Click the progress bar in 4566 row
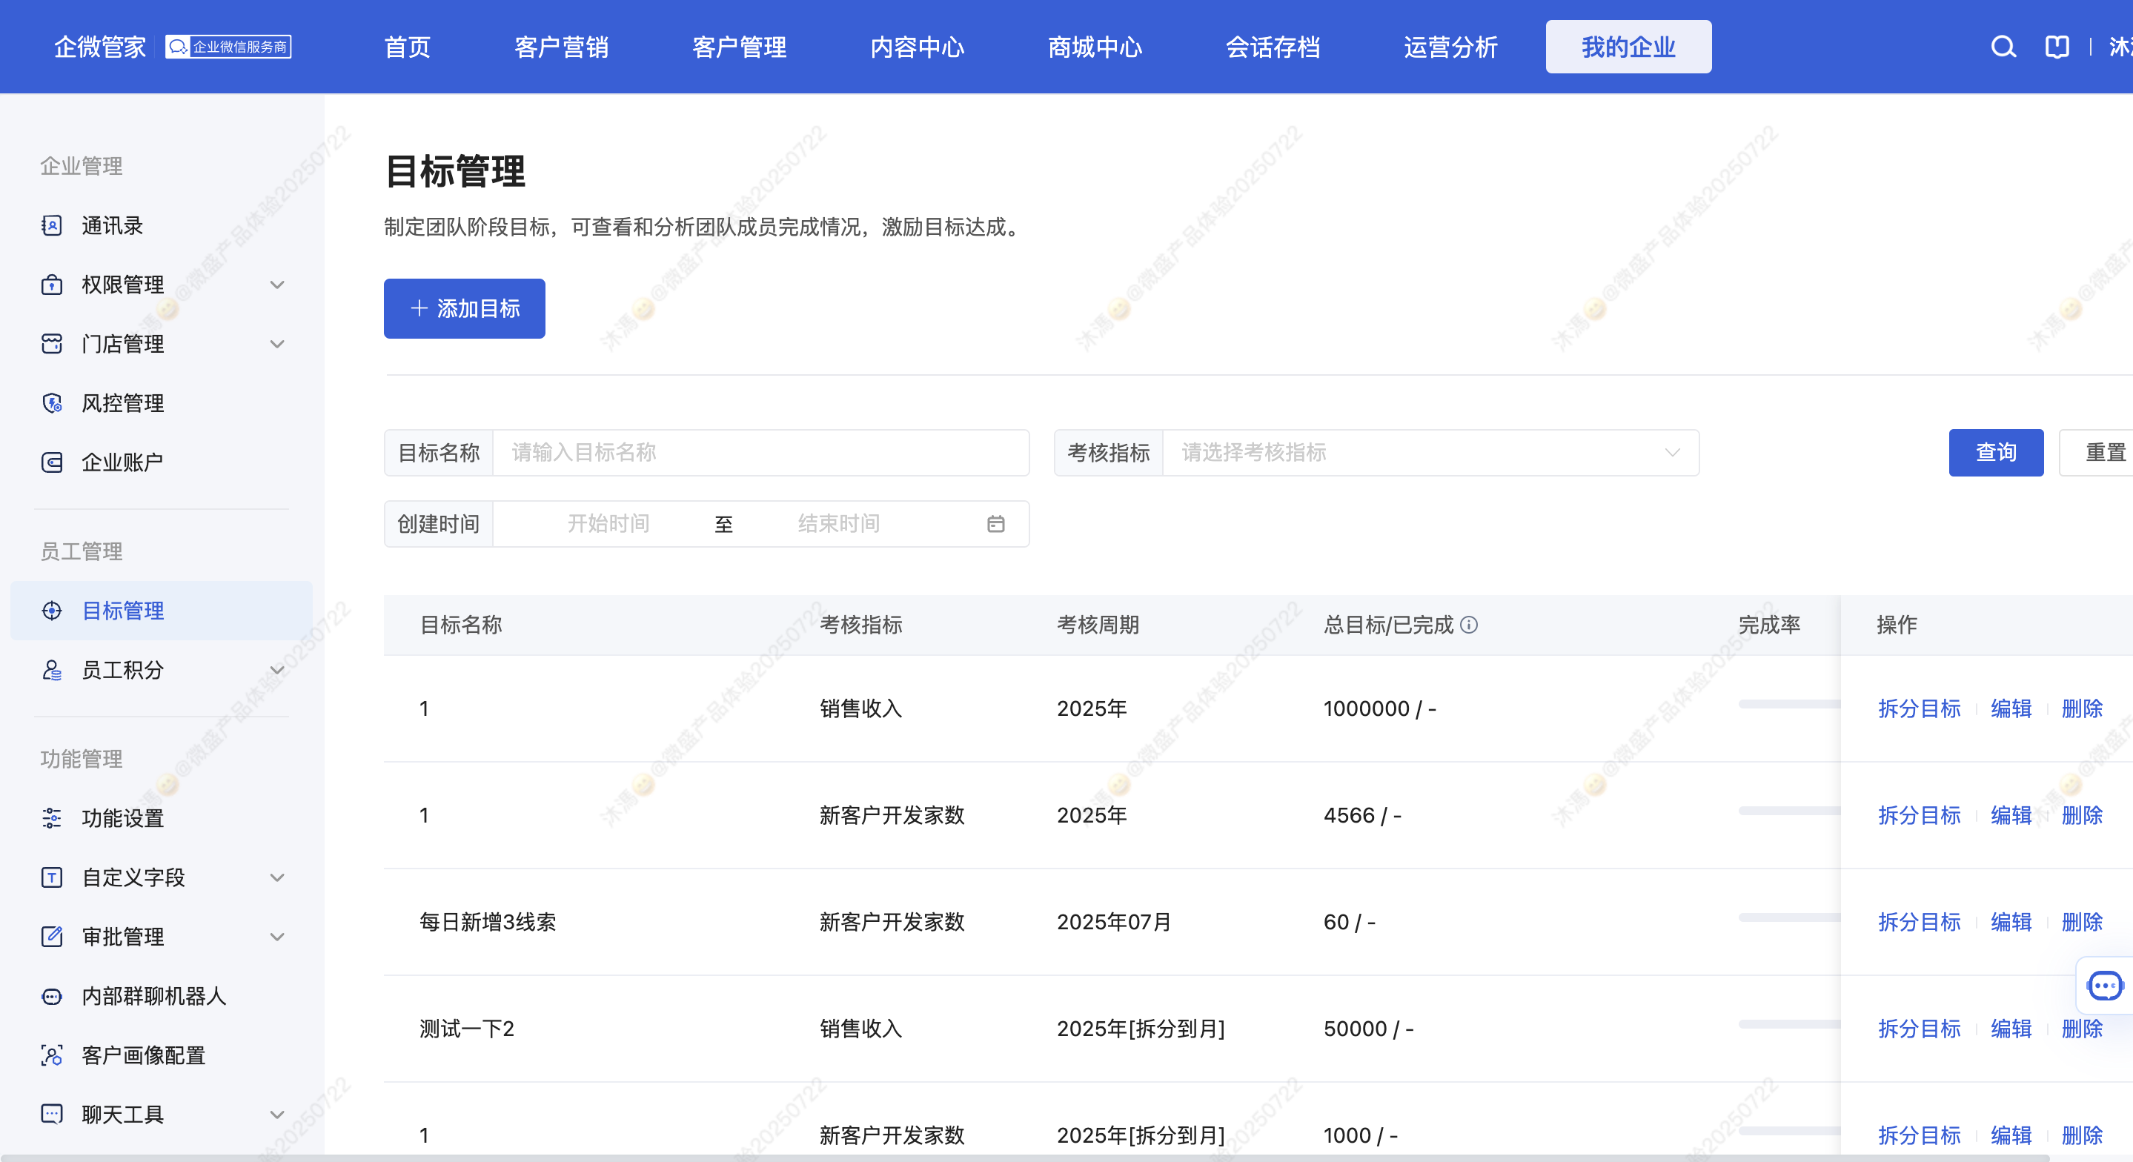This screenshot has width=2133, height=1162. coord(1788,811)
